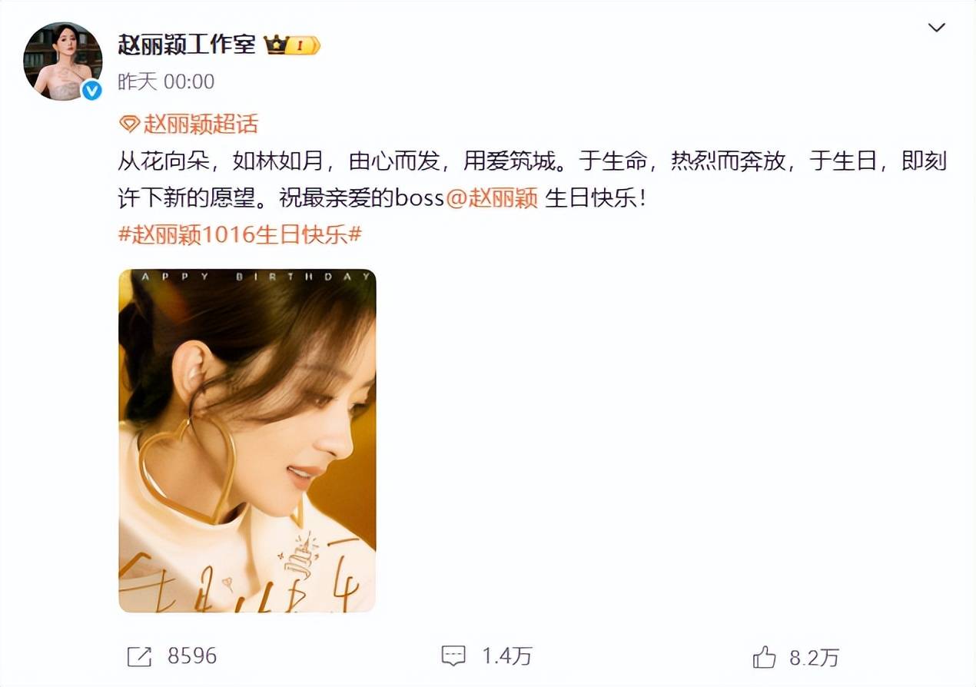This screenshot has height=687, width=976.
Task: Click the 8.2万 like count
Action: [815, 657]
